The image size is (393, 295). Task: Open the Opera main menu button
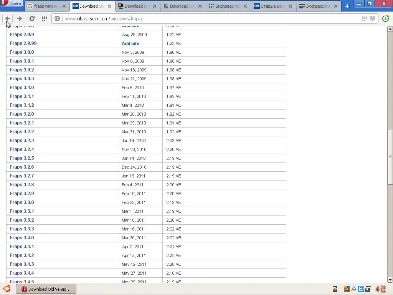[12, 3]
